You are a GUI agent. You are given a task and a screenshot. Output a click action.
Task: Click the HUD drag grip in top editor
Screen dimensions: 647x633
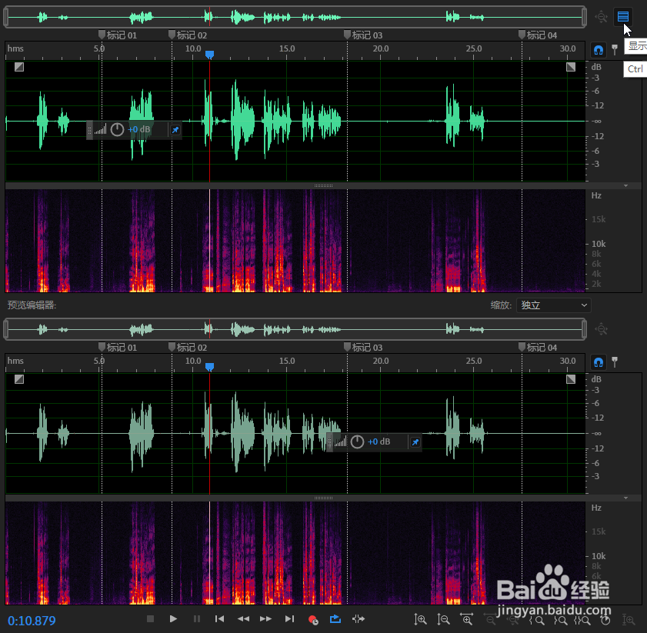pos(89,131)
